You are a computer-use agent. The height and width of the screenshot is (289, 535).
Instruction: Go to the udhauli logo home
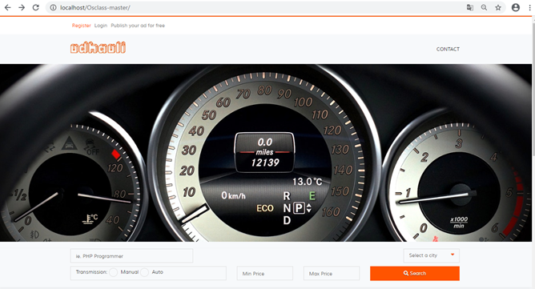click(99, 48)
